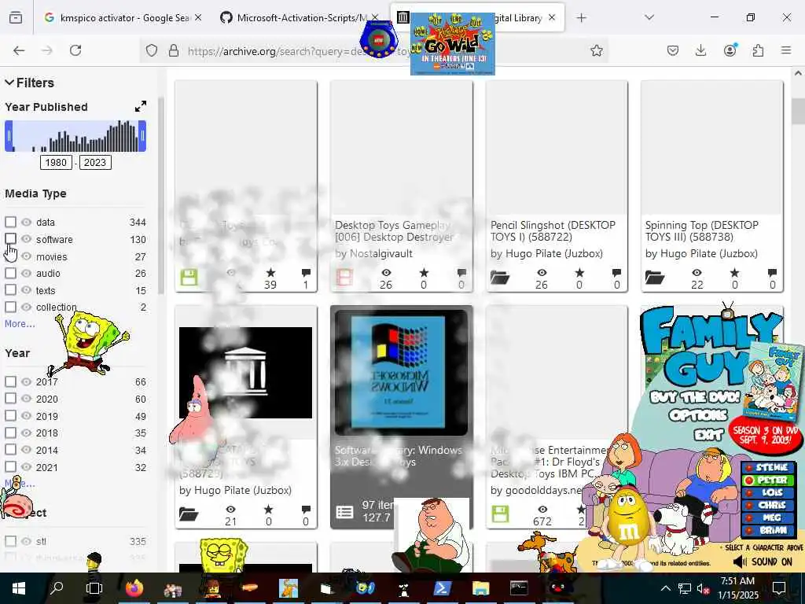Open the Firefox account icon

tap(730, 50)
